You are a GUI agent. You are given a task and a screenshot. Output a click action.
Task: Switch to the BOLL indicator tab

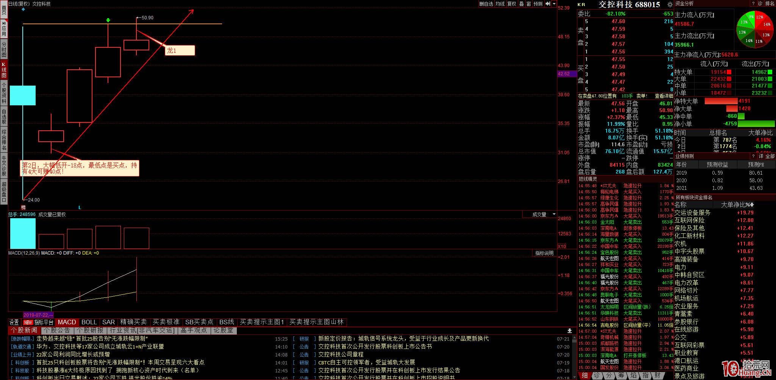point(89,322)
